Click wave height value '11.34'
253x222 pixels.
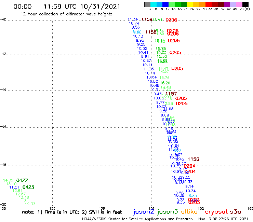point(133,19)
